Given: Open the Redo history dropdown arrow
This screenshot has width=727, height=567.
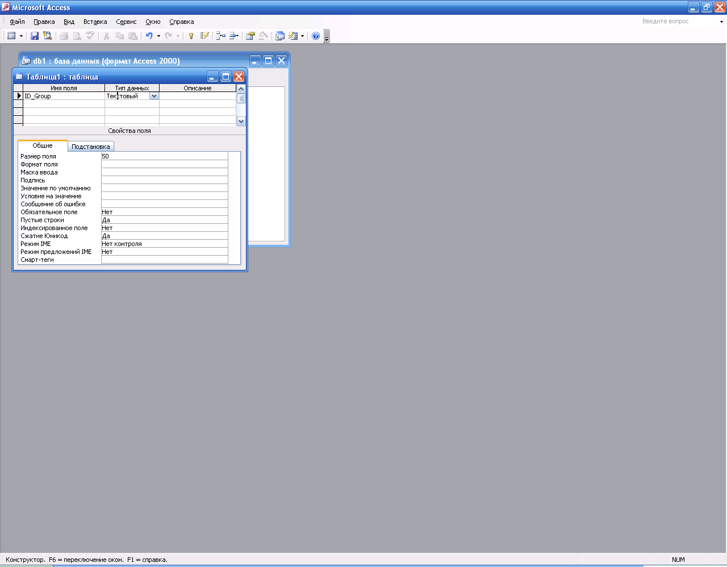Looking at the screenshot, I should point(178,36).
